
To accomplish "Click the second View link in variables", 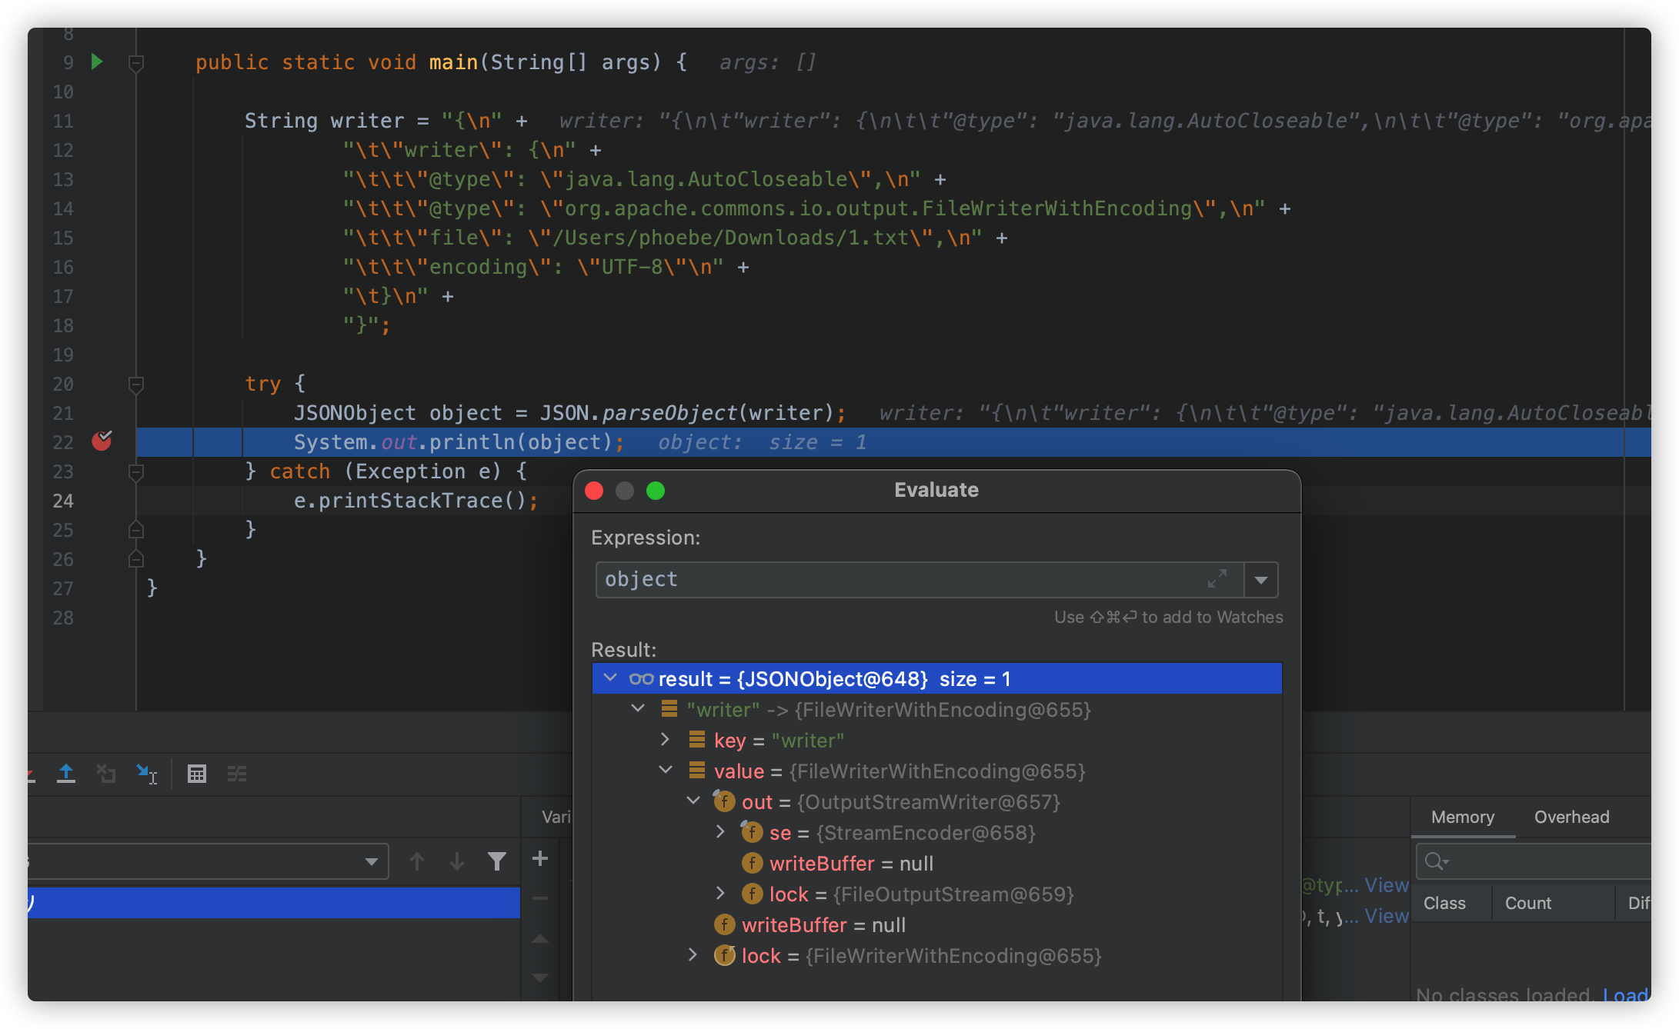I will click(1387, 916).
